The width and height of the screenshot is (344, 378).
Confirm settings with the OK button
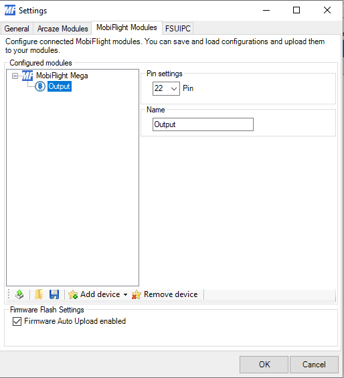[x=264, y=364]
